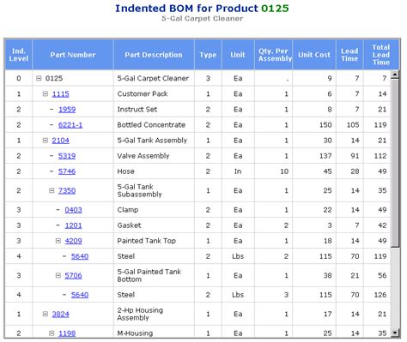The height and width of the screenshot is (342, 407).
Task: Open part 0403 Clamp link
Action: (73, 210)
